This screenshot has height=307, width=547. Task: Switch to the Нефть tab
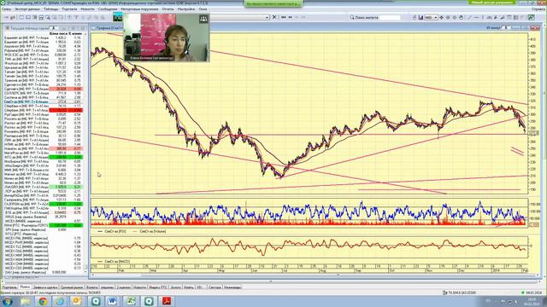click(188, 287)
